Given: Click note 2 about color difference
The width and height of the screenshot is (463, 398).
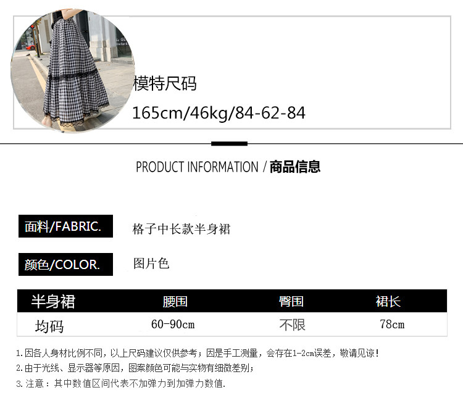Looking at the screenshot, I should pyautogui.click(x=135, y=368).
